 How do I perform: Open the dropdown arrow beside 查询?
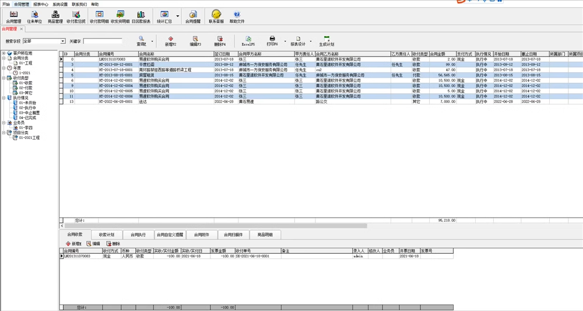(152, 41)
